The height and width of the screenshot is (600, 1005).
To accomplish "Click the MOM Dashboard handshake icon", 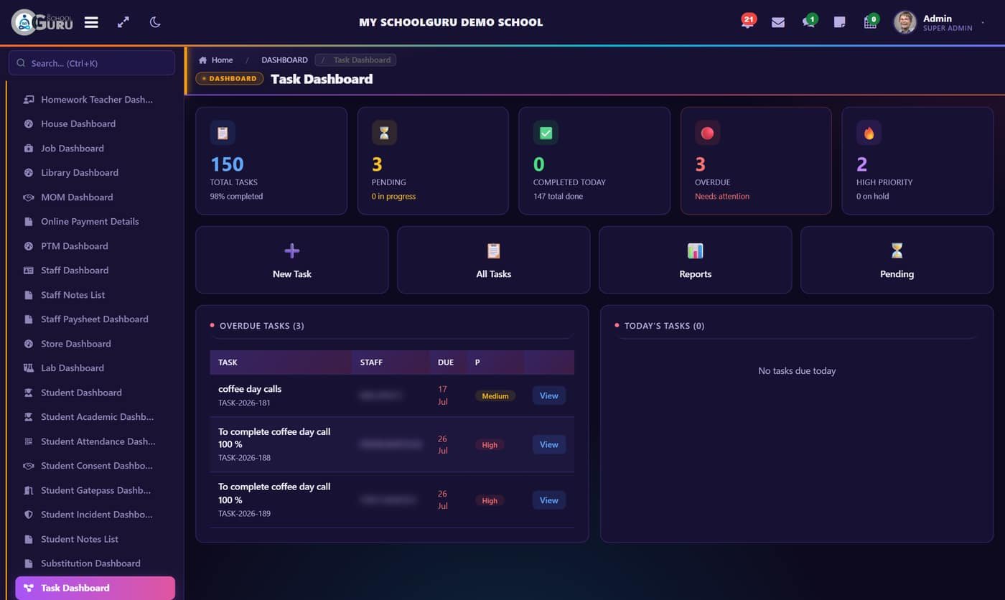I will (x=29, y=197).
